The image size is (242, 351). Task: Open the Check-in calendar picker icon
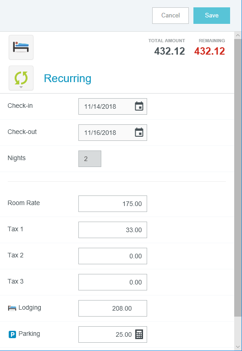[x=139, y=106]
